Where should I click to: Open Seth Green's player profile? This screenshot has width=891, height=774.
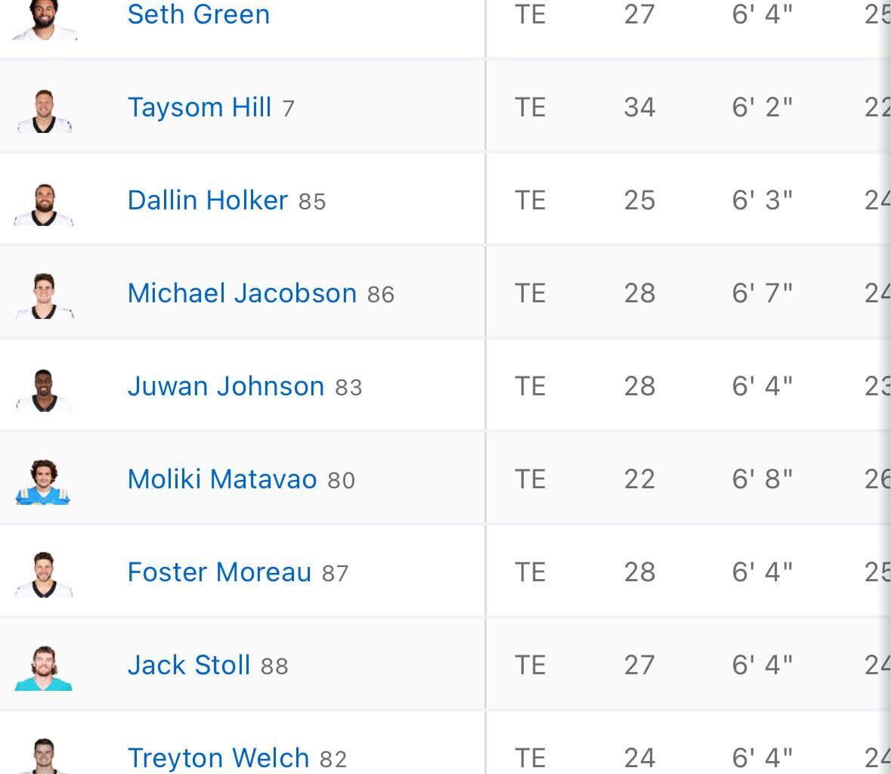click(x=198, y=14)
